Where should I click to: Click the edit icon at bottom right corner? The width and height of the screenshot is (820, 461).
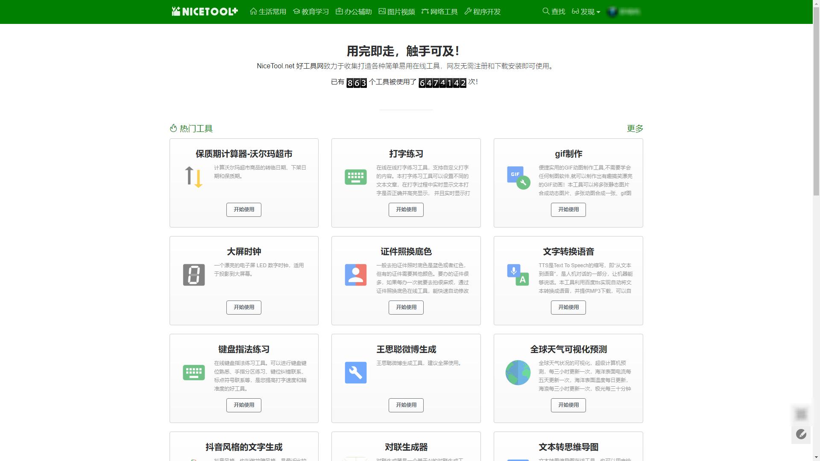click(x=802, y=435)
